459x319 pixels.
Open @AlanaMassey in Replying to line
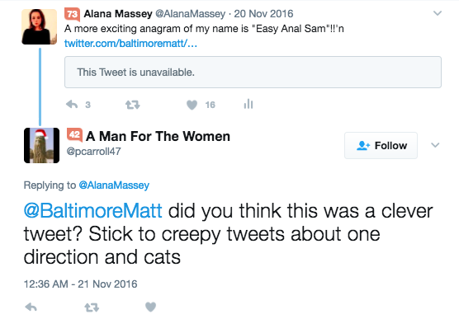114,185
